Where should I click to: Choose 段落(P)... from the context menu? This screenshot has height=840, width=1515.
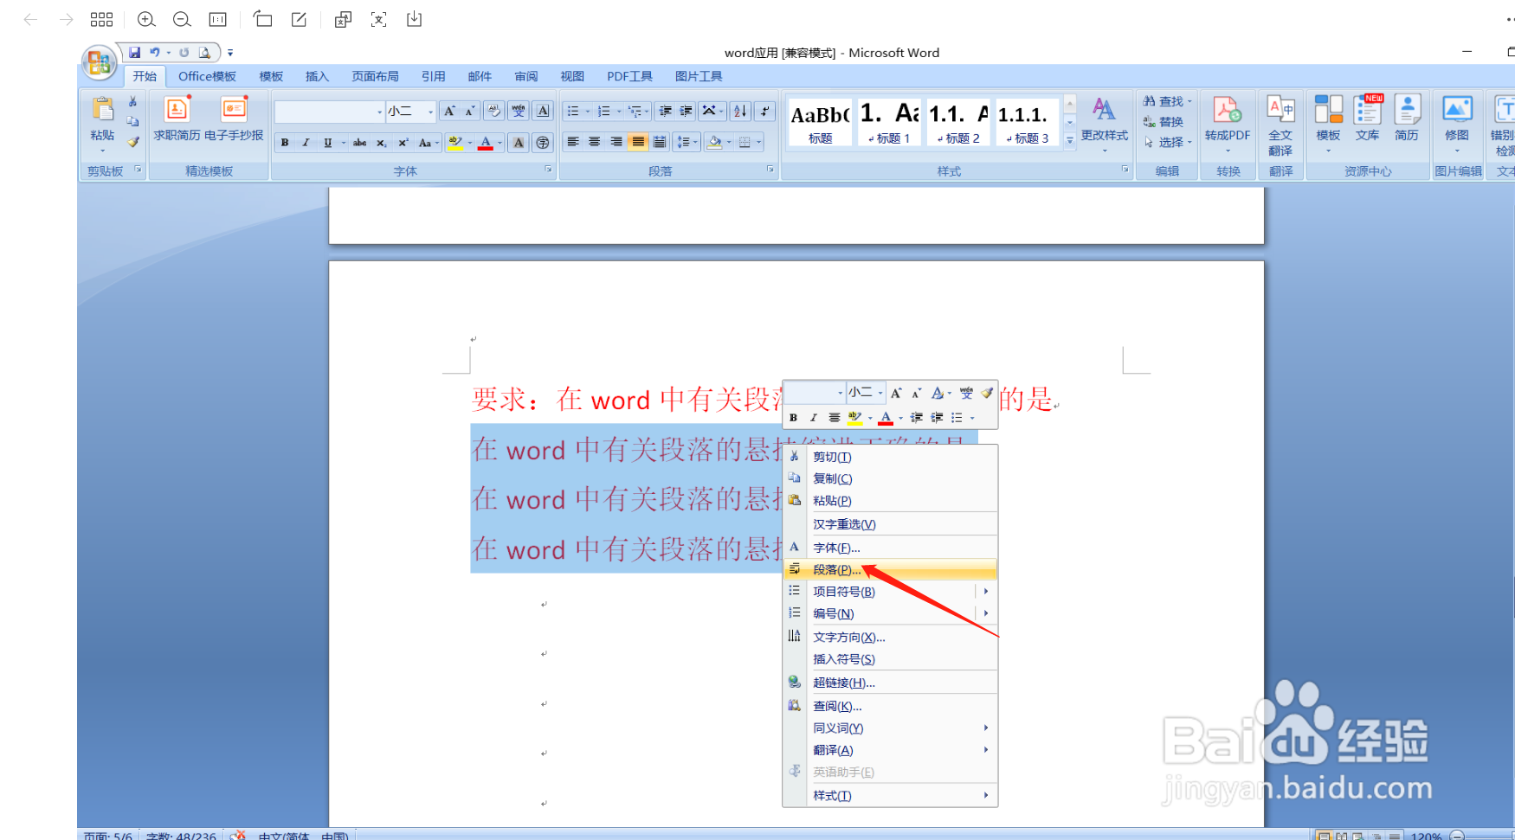[x=890, y=569]
